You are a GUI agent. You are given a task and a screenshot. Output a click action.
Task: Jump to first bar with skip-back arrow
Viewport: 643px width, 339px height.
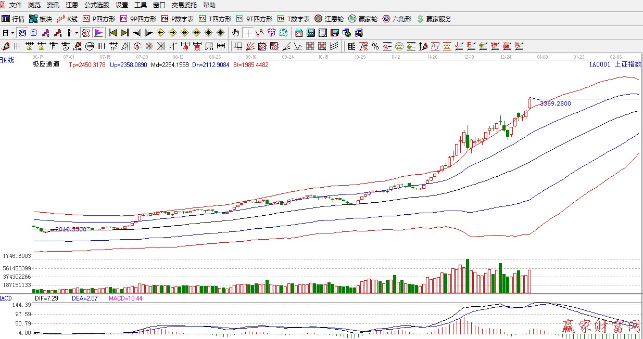tap(112, 33)
